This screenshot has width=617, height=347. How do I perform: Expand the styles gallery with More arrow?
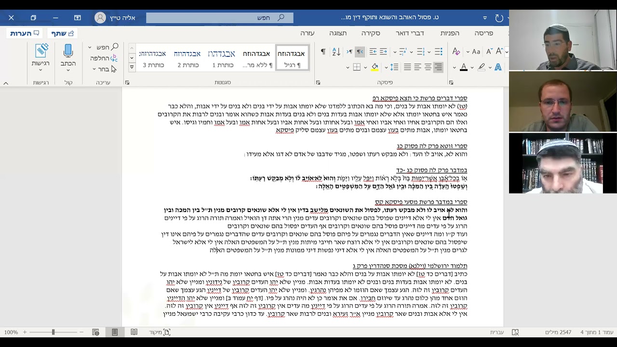pyautogui.click(x=132, y=67)
